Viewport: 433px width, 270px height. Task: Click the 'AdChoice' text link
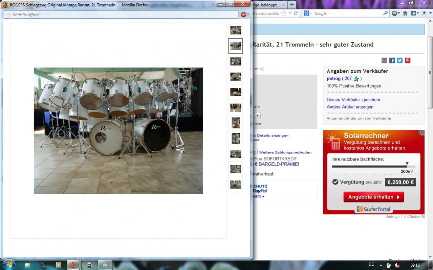412,217
